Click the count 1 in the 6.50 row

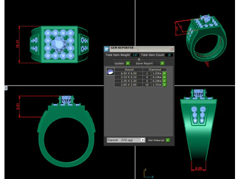coord(147,74)
